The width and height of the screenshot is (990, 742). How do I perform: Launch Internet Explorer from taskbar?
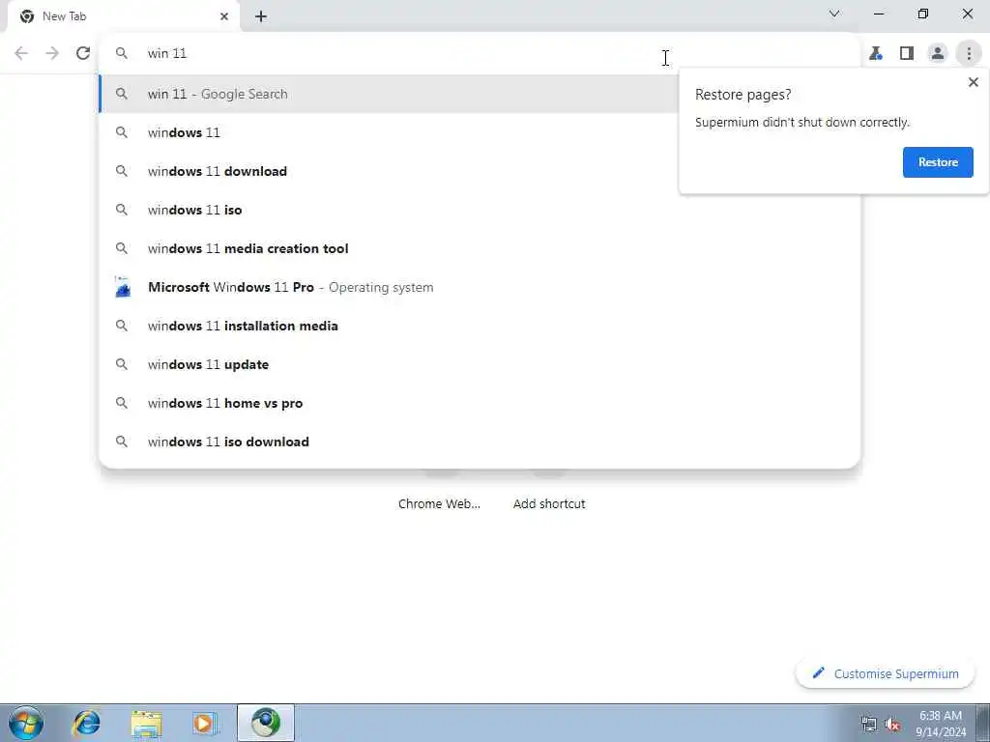click(x=86, y=723)
